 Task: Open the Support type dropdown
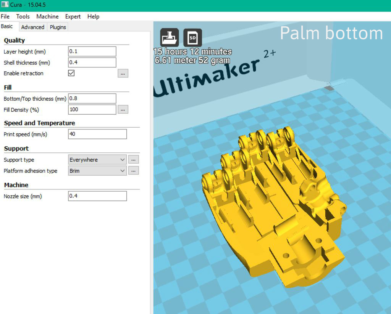[x=97, y=160]
